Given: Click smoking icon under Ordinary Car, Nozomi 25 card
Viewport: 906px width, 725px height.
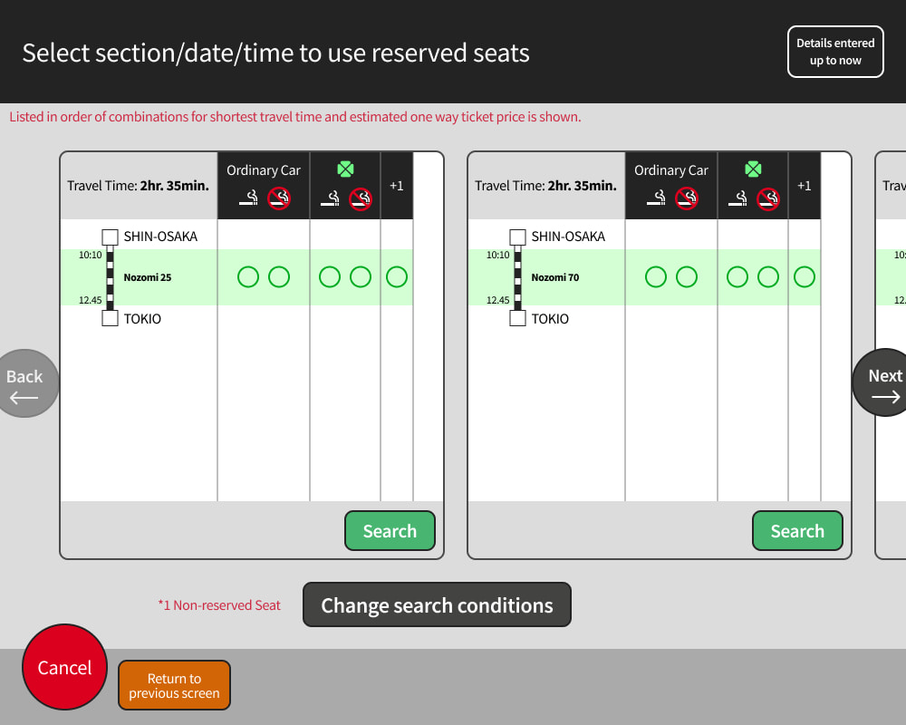Looking at the screenshot, I should [248, 198].
